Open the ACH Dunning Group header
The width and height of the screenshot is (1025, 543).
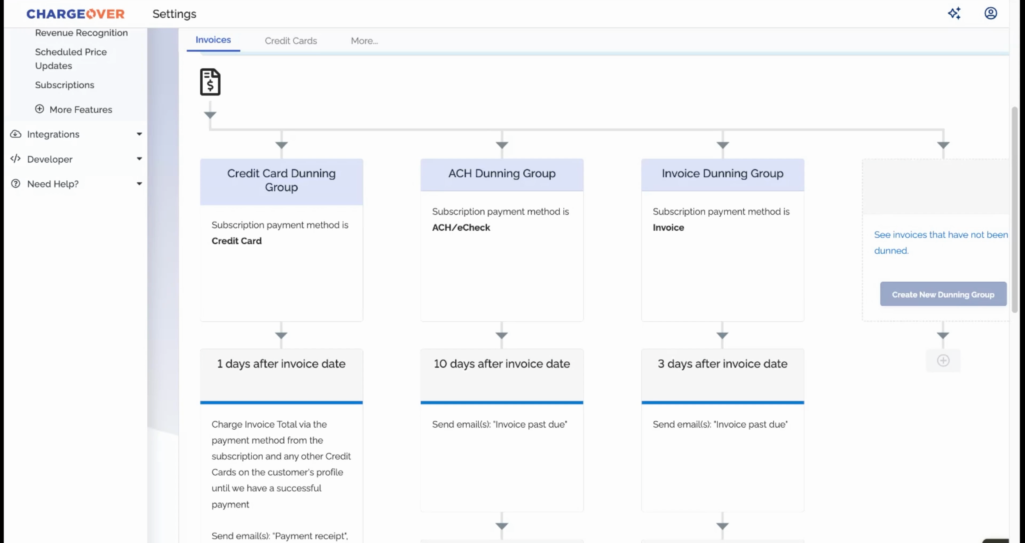pos(502,175)
